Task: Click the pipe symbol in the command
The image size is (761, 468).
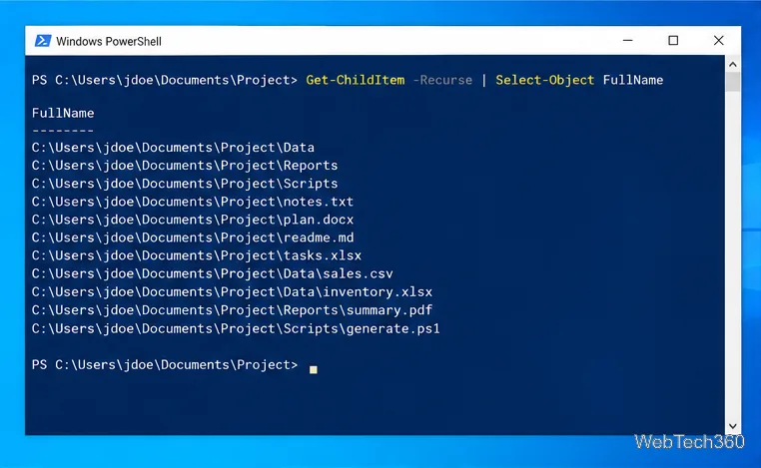Action: coord(484,80)
